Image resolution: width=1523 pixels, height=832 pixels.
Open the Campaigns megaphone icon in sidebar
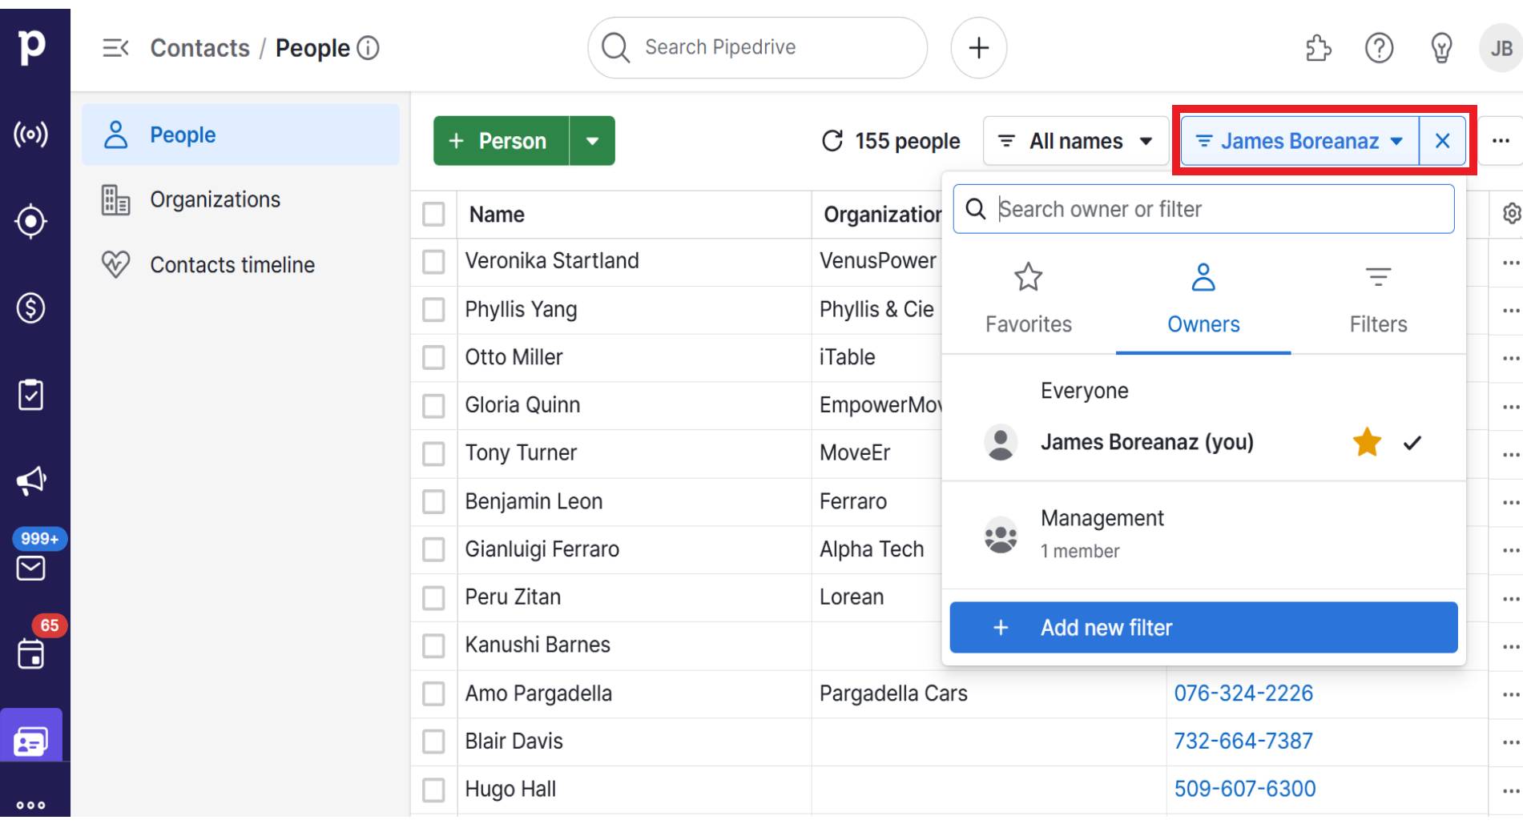click(x=30, y=479)
